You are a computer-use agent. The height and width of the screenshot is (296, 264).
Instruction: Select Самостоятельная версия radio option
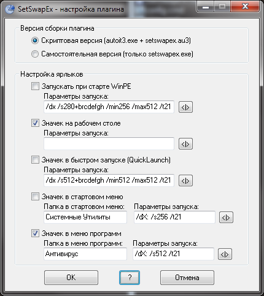point(35,54)
